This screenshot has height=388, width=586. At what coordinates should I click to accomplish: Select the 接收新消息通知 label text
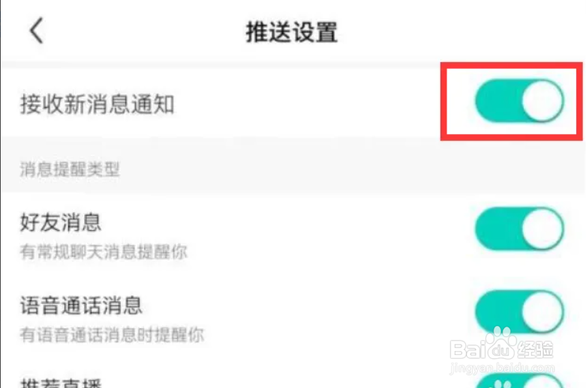point(98,104)
